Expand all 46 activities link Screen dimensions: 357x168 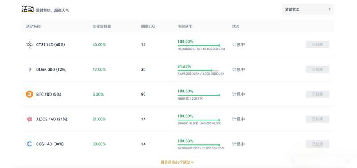(177, 162)
